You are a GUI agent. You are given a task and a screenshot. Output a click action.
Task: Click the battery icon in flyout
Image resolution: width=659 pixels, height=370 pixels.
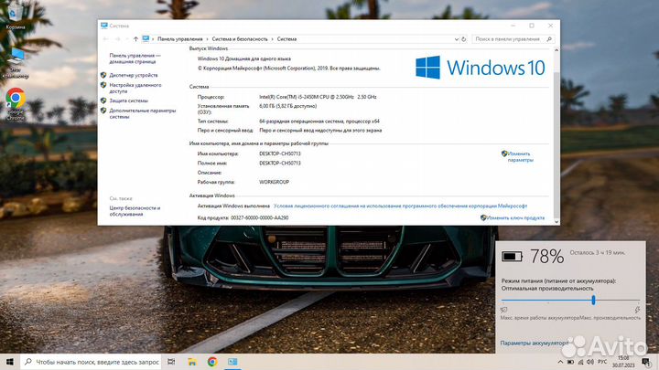click(512, 256)
